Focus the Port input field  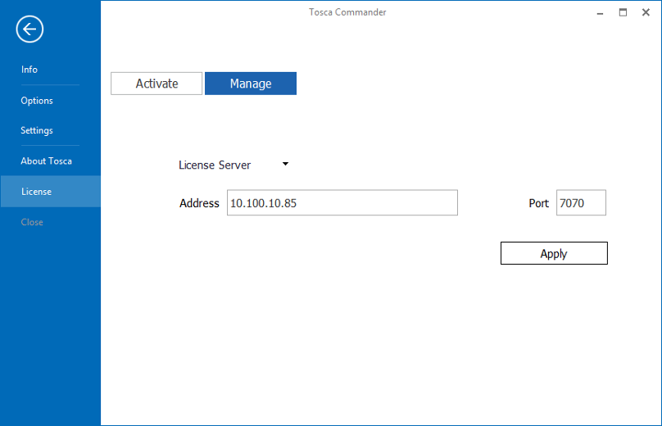coord(581,202)
